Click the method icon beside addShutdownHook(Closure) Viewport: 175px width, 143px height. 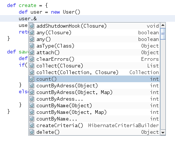tap(32, 26)
